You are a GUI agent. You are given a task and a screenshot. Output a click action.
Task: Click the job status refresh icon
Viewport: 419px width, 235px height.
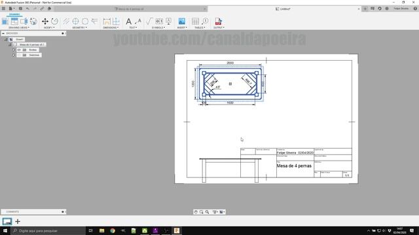pos(380,8)
